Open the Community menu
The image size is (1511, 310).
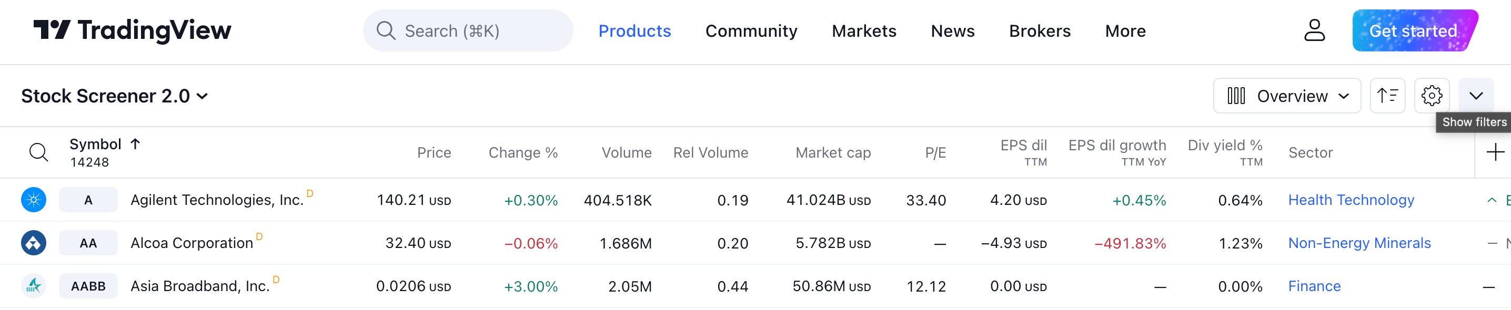[x=751, y=31]
